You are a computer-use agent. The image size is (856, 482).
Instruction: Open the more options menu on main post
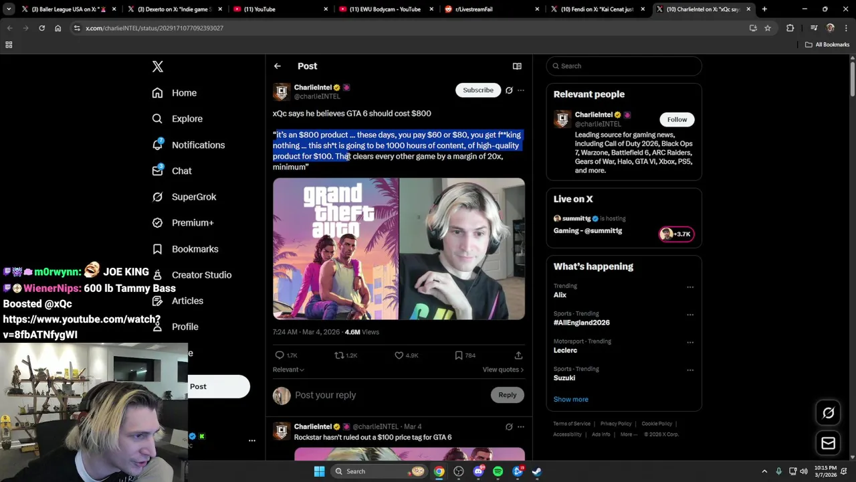(521, 90)
